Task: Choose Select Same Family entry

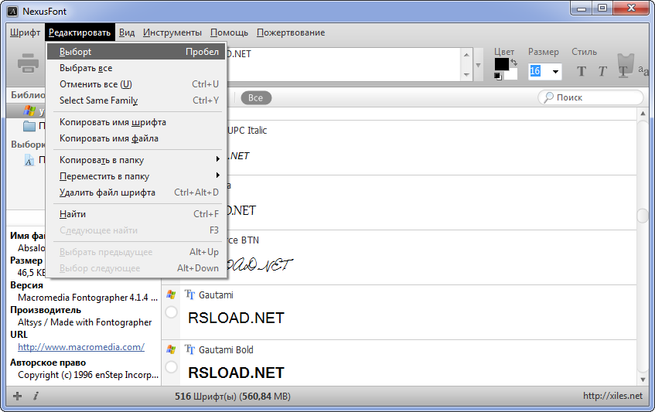Action: (136, 100)
